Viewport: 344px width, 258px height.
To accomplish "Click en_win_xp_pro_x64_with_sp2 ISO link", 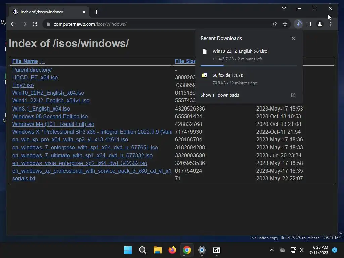I will [x=70, y=139].
